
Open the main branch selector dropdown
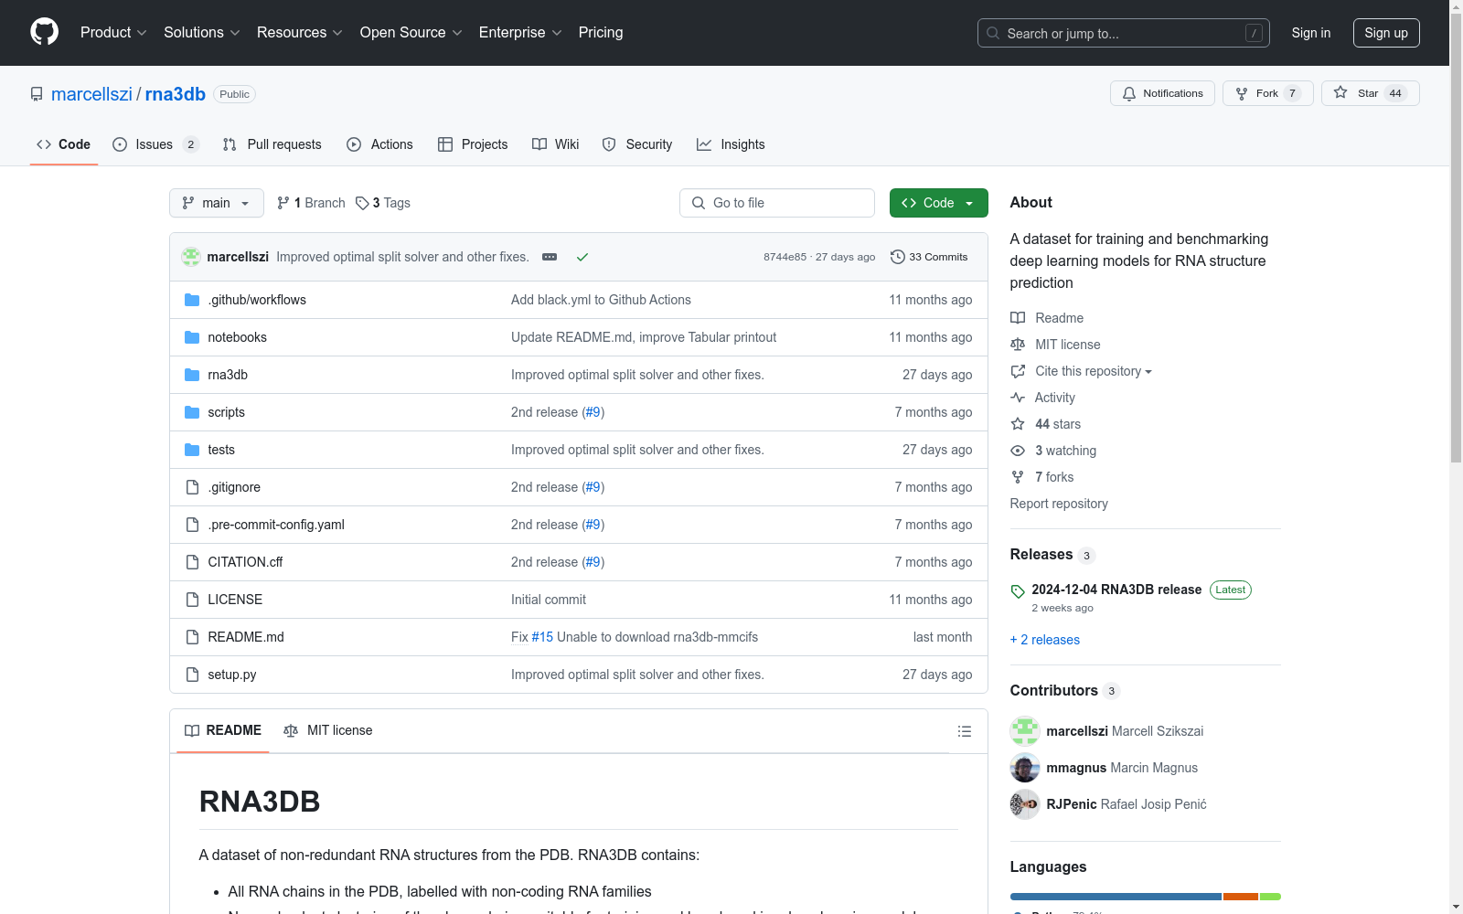[x=217, y=203]
